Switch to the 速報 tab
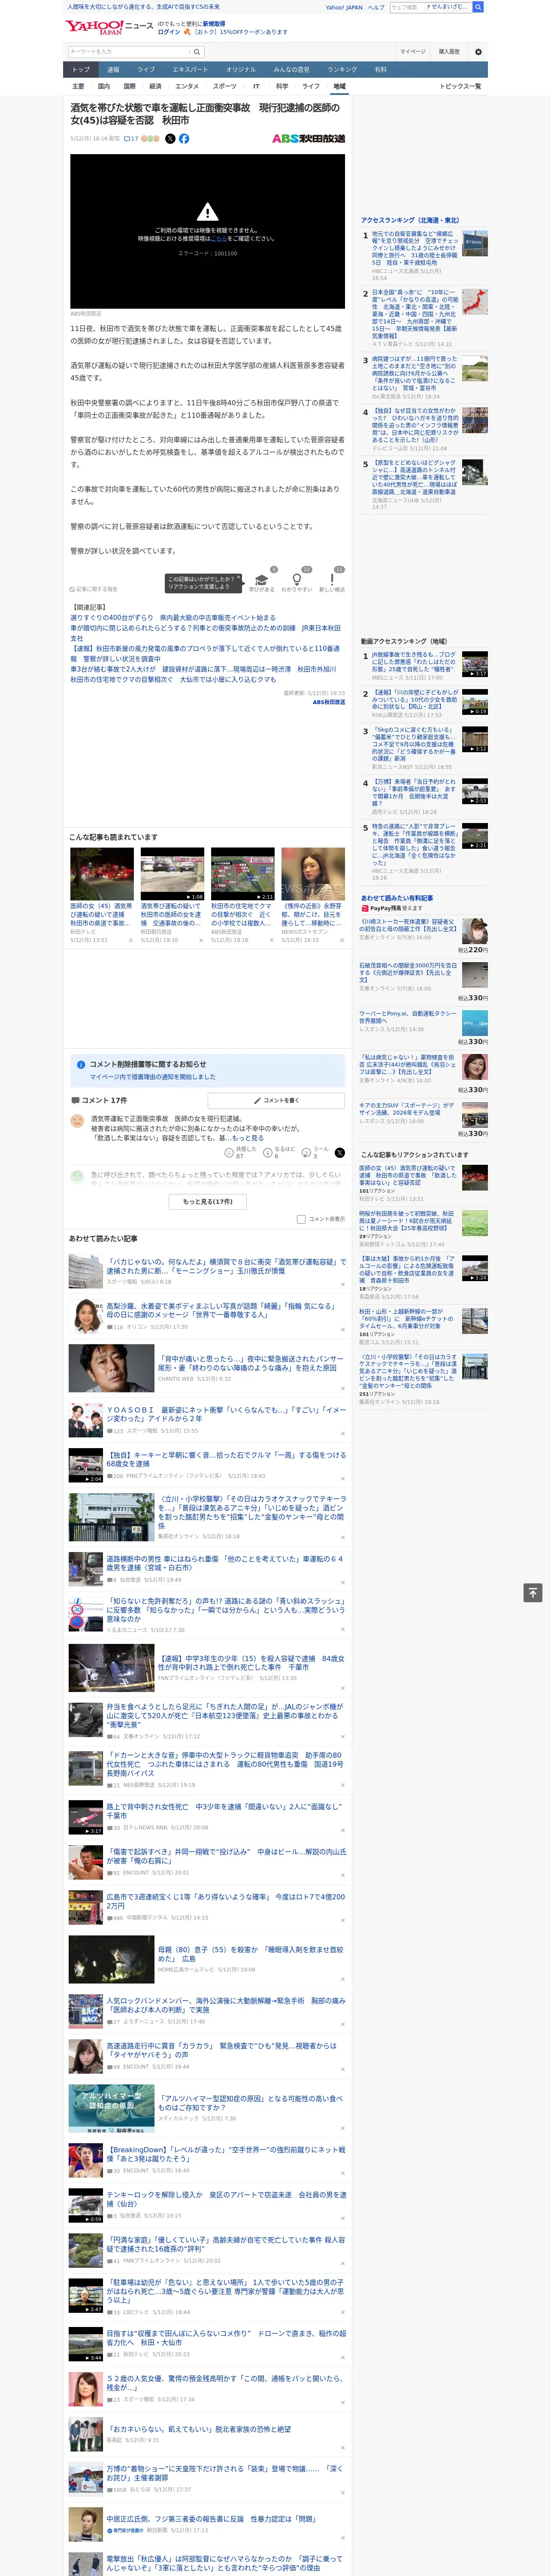Screen dimensions: 551x2576 tap(113, 70)
